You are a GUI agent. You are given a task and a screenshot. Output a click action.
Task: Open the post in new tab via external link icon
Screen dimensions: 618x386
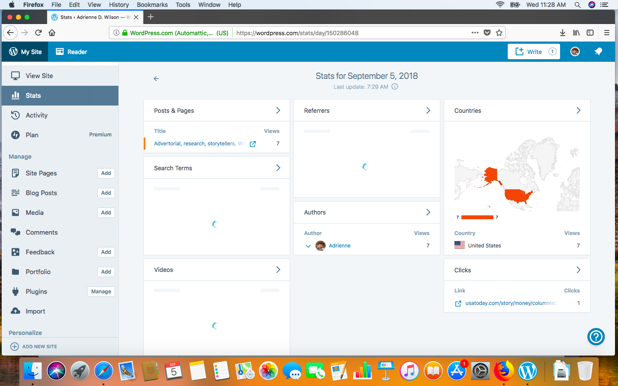click(252, 144)
